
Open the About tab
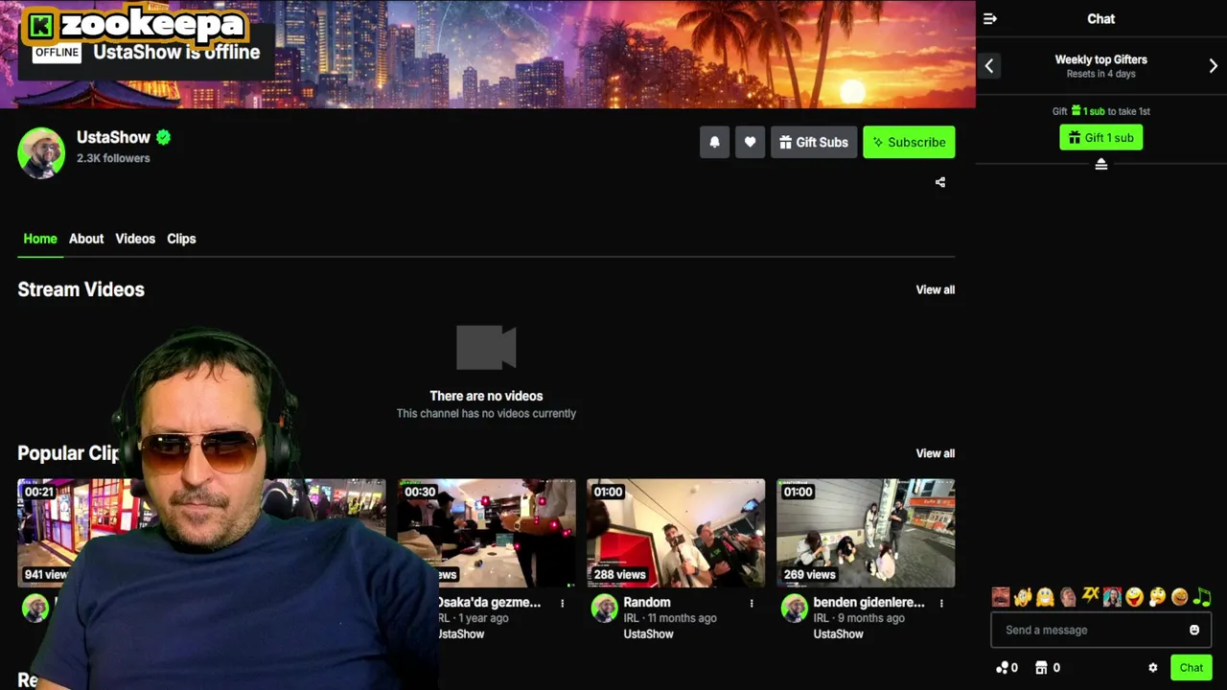click(x=86, y=239)
